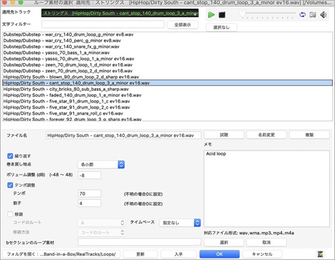Click the ボリューム調整 field showing -8
The height and width of the screenshot is (260, 335).
[x=90, y=175]
